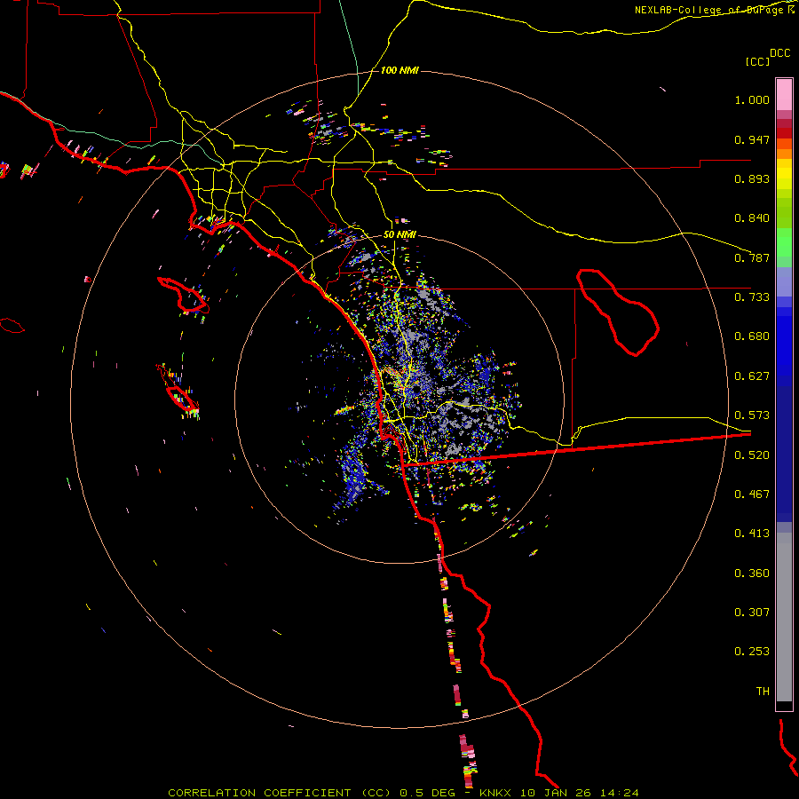The height and width of the screenshot is (799, 799).
Task: Click the DCC label above the color scale
Action: 780,53
